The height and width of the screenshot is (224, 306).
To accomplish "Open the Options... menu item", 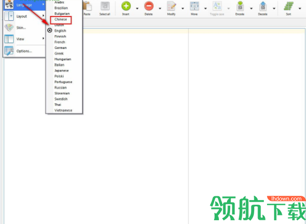I will (24, 51).
